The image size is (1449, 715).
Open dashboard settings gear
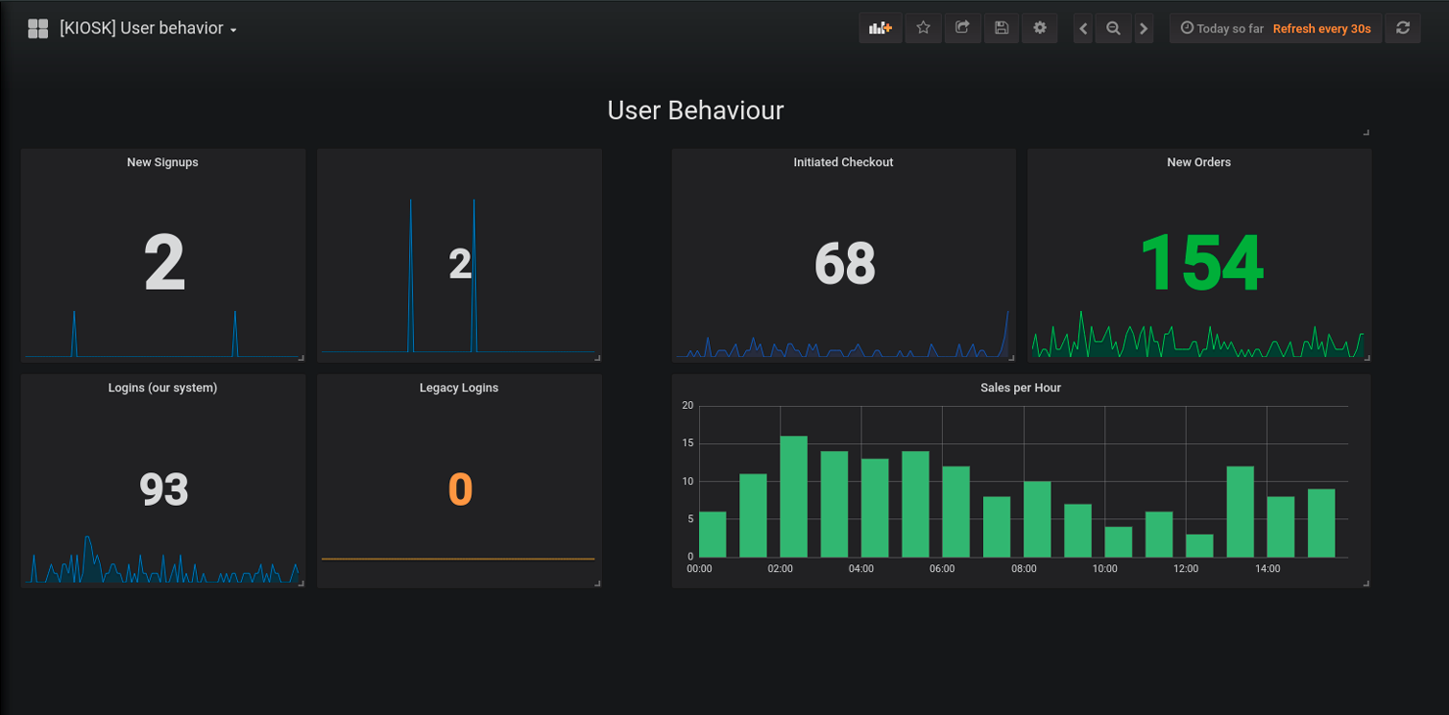coord(1040,28)
